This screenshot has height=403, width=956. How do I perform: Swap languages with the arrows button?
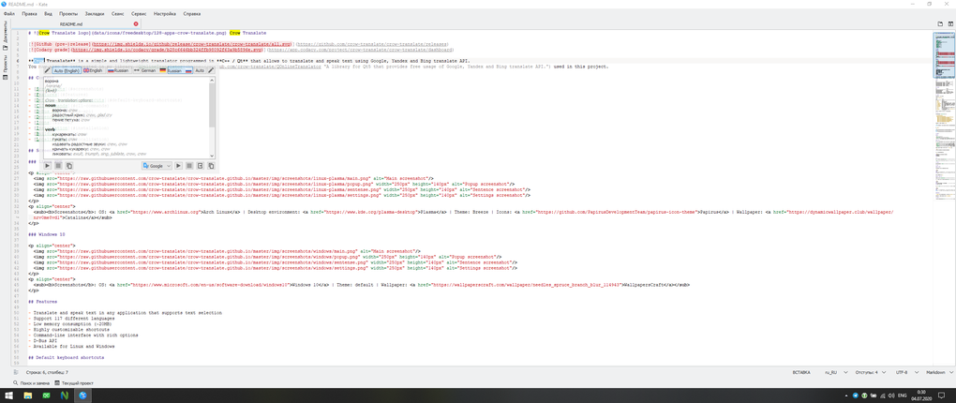(137, 70)
